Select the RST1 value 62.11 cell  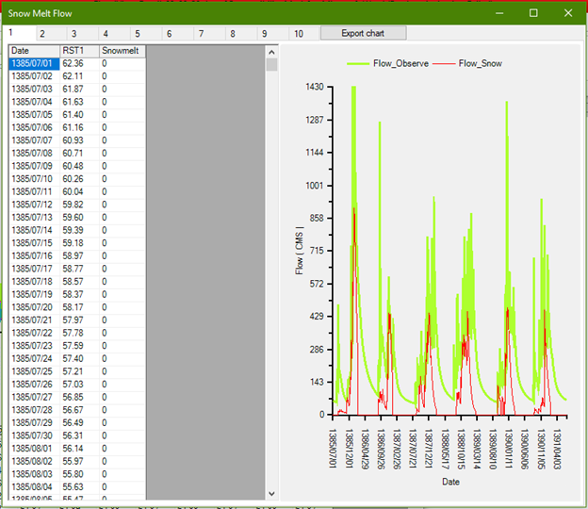[79, 76]
